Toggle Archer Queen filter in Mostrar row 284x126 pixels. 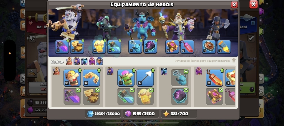pyautogui.click(x=77, y=61)
